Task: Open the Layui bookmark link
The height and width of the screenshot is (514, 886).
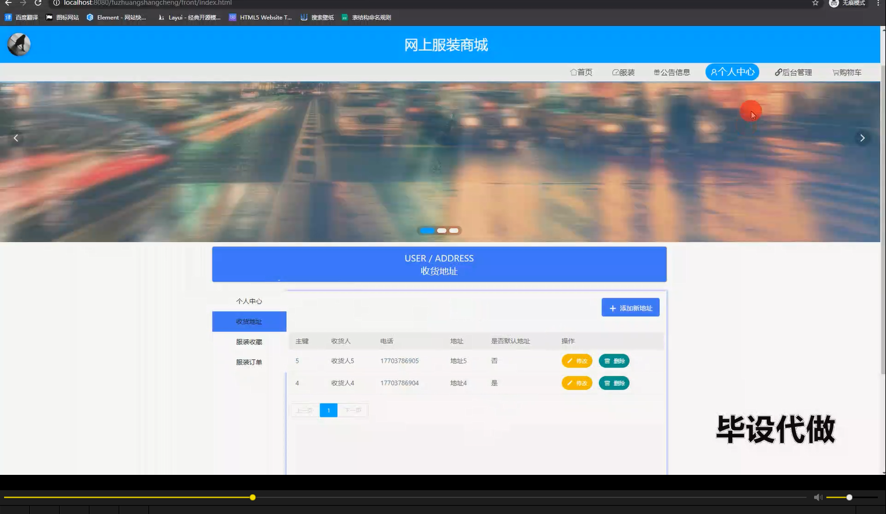Action: click(x=190, y=17)
